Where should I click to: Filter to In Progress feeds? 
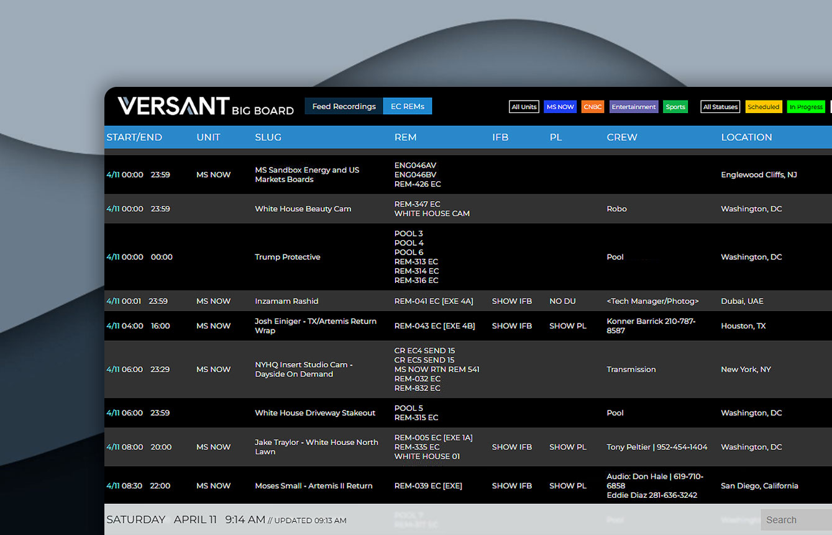[806, 106]
